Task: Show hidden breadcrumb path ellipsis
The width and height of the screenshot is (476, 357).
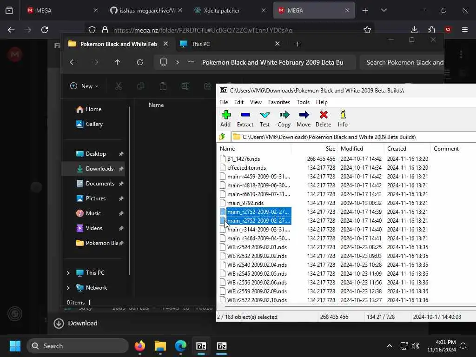Action: click(191, 62)
